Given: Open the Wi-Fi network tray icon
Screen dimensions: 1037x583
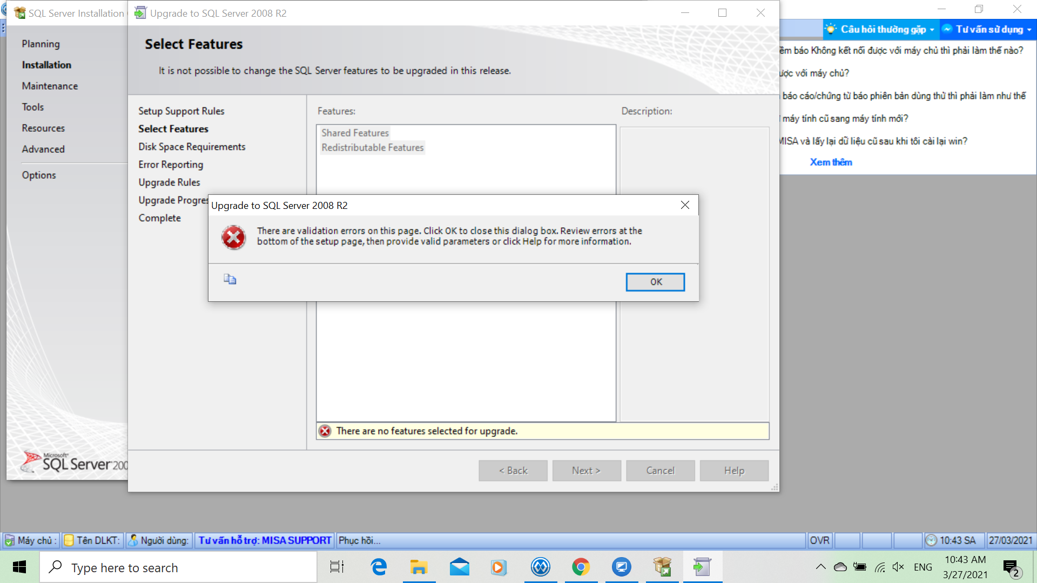Looking at the screenshot, I should 880,567.
